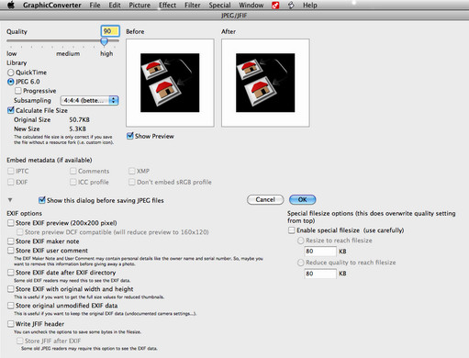469x358 pixels.
Task: Enable Store EXIF with original width and height
Action: (x=11, y=289)
